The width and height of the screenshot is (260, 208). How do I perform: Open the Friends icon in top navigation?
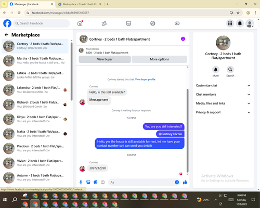coord(104,23)
